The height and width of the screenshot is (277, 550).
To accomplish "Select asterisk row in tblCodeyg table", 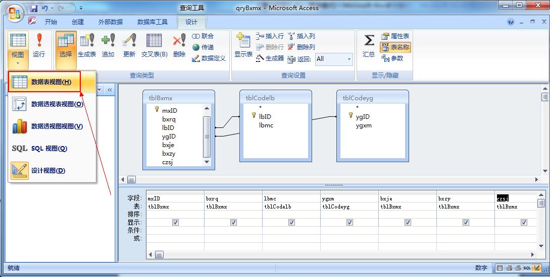I will click(x=357, y=107).
